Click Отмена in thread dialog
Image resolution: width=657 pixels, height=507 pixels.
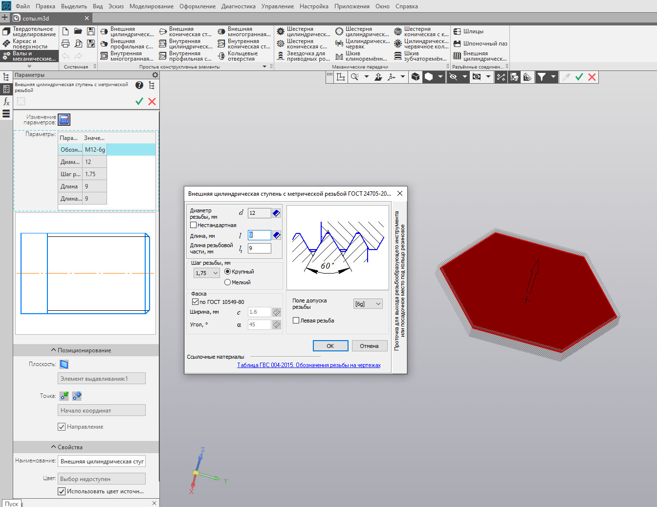point(370,346)
